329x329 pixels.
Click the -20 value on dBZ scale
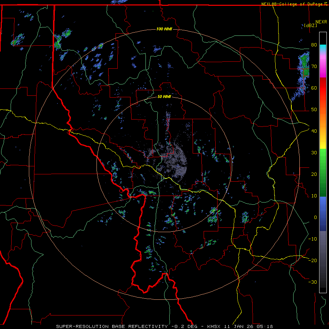pyautogui.click(x=313, y=261)
